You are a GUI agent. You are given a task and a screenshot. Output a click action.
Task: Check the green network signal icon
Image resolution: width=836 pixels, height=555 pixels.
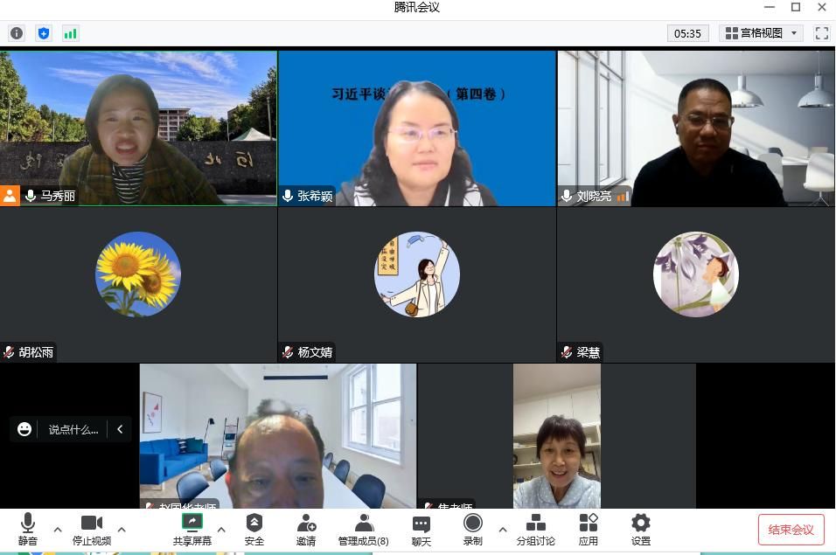(70, 33)
